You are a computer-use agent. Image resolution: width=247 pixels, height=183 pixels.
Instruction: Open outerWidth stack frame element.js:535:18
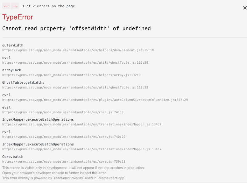coord(78,50)
